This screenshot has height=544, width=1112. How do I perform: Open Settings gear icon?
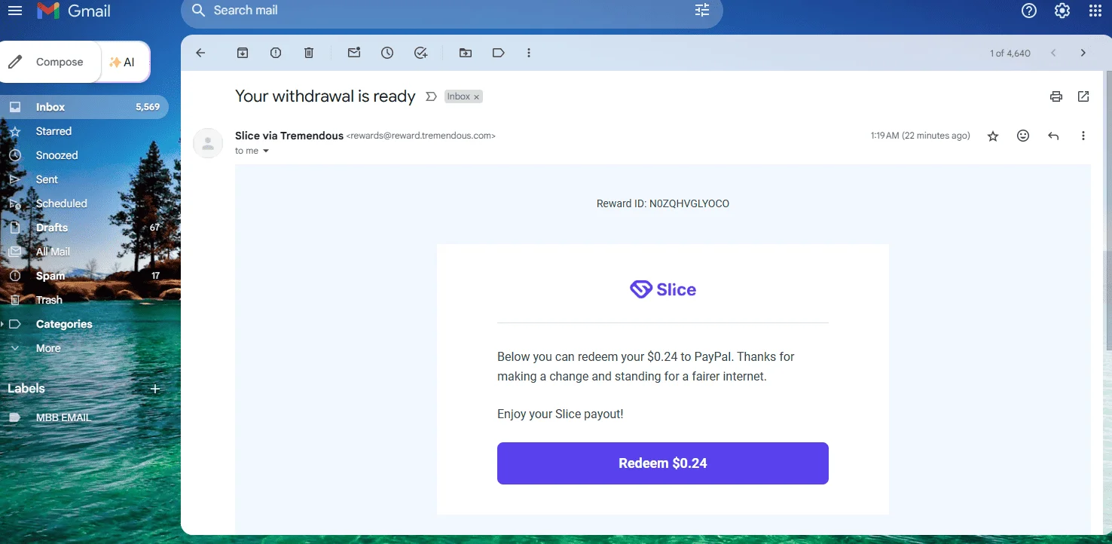coord(1062,11)
